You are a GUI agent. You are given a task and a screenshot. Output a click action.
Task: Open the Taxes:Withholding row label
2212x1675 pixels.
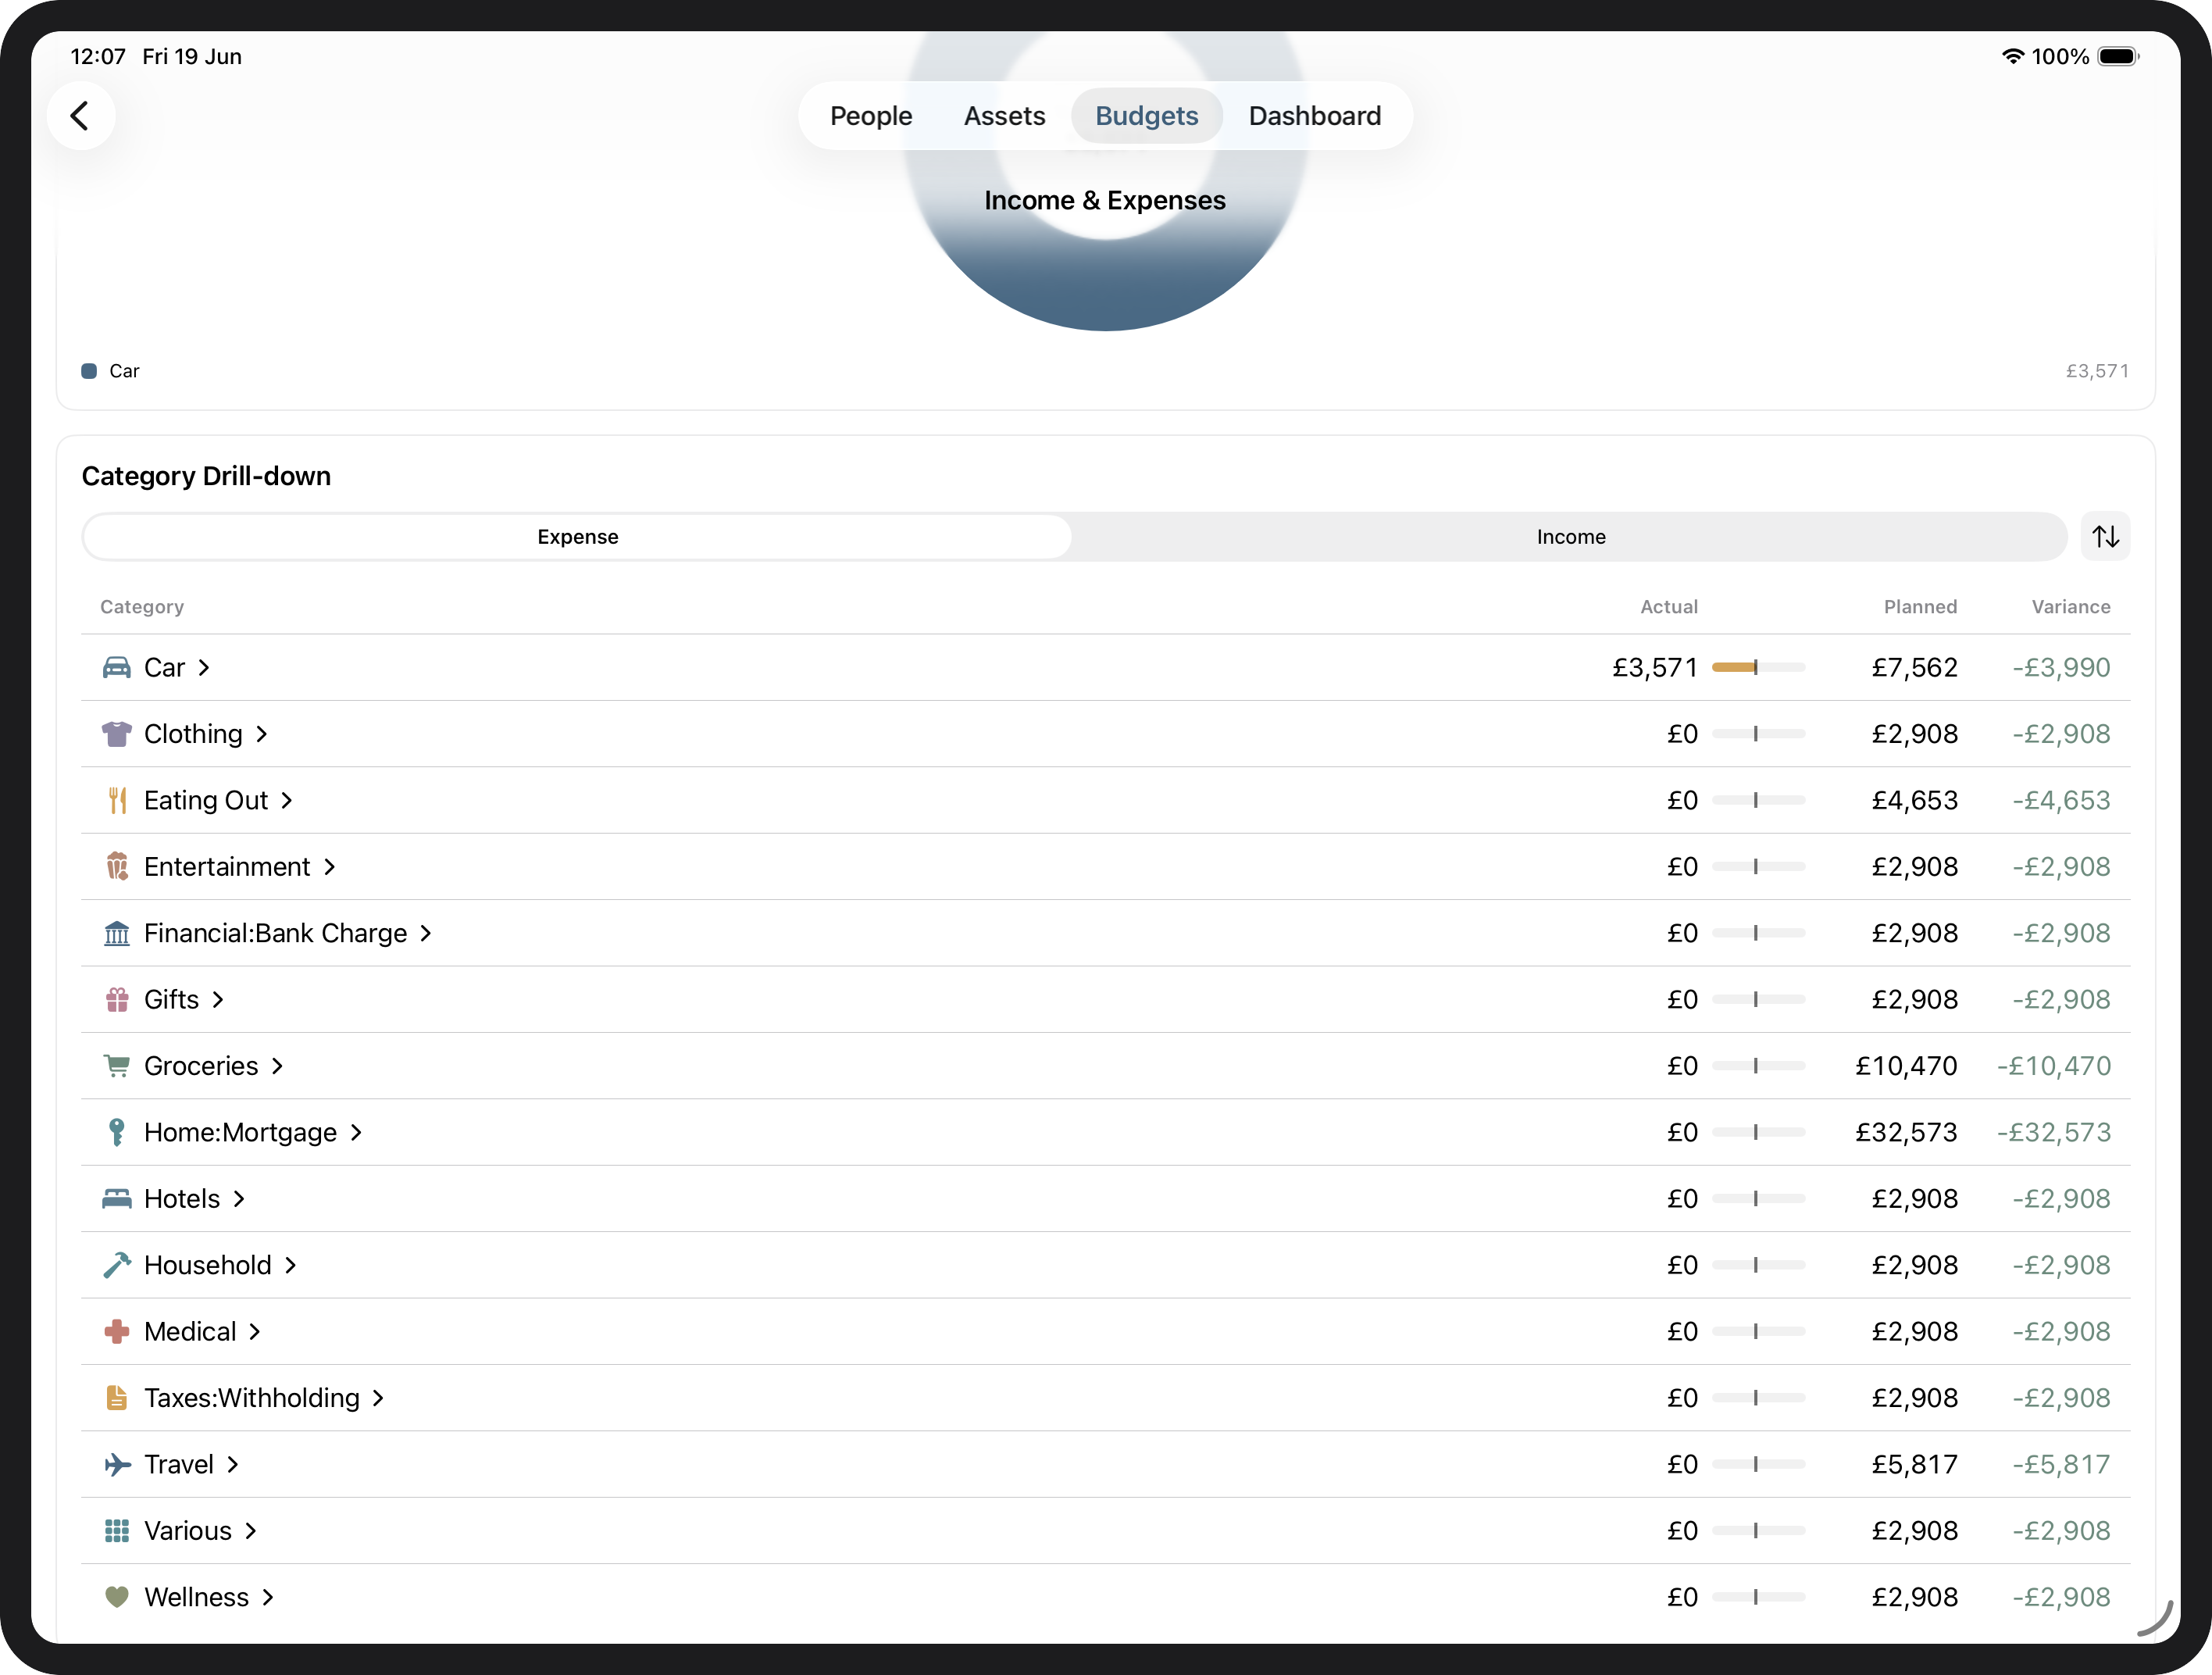(252, 1398)
